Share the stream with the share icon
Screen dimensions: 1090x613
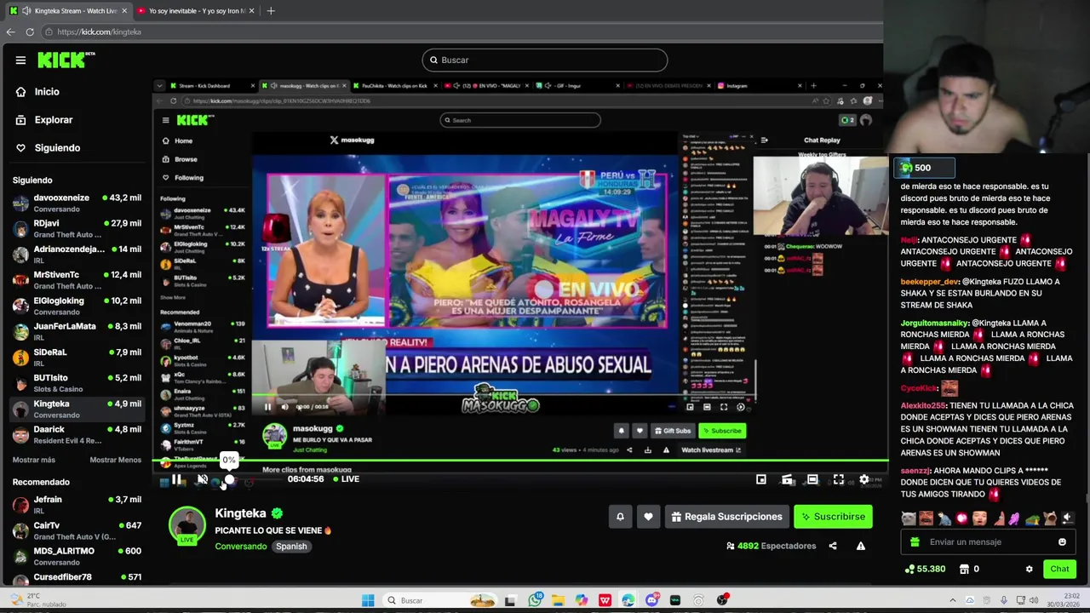tap(833, 546)
